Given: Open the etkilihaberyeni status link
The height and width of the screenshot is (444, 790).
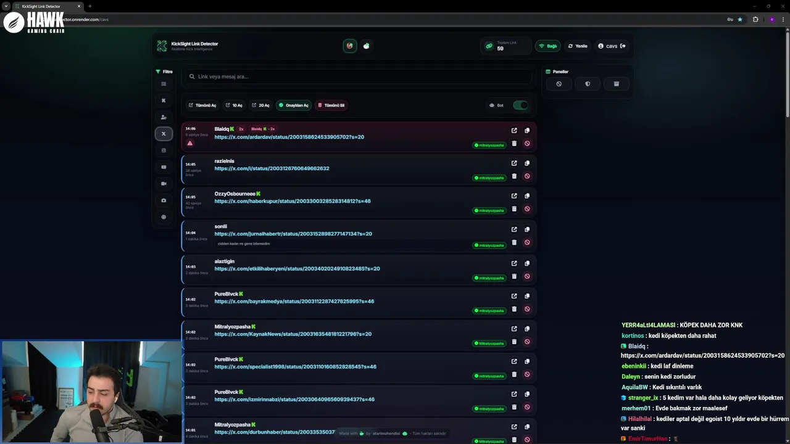Looking at the screenshot, I should click(x=297, y=269).
